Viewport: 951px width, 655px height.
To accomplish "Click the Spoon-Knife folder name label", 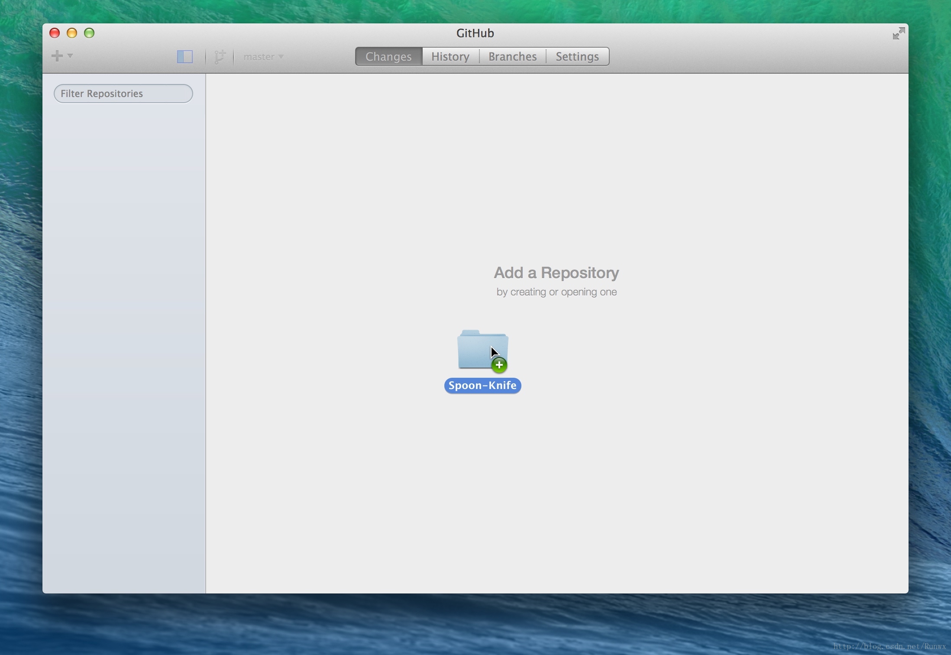I will tap(482, 386).
